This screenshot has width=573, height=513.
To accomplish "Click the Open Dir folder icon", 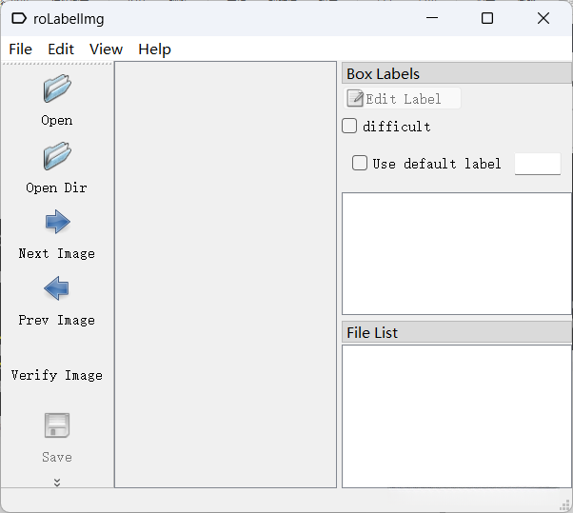I will (x=57, y=156).
